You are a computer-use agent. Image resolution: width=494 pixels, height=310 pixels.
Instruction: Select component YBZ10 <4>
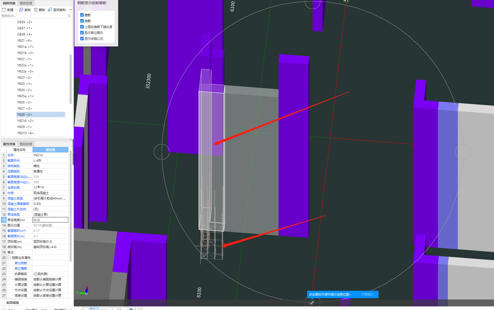25,133
